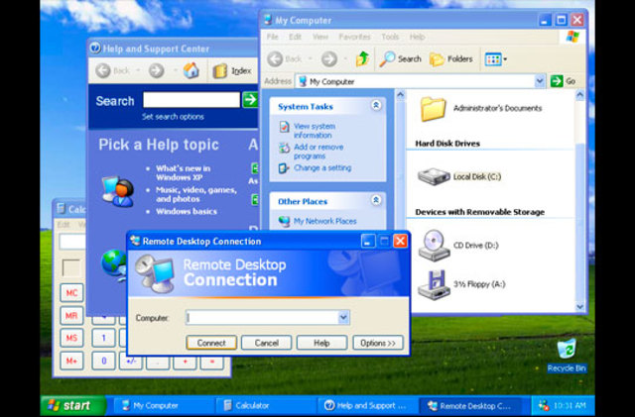Select the 3½ Floppy (A:) icon
This screenshot has height=417, width=635.
(x=434, y=284)
